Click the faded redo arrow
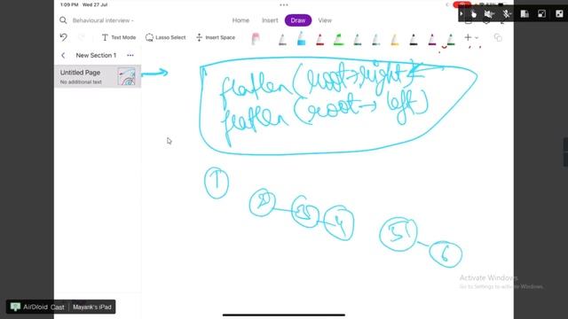The image size is (568, 319). [82, 37]
